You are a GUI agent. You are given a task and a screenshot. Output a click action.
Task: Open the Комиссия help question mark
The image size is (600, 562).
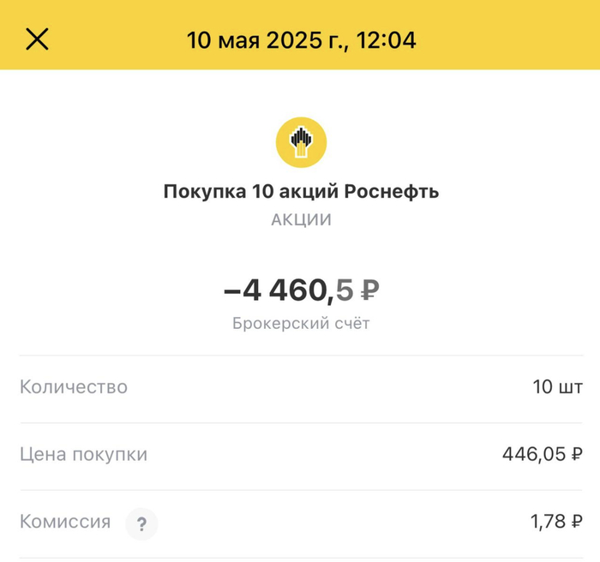point(141,523)
